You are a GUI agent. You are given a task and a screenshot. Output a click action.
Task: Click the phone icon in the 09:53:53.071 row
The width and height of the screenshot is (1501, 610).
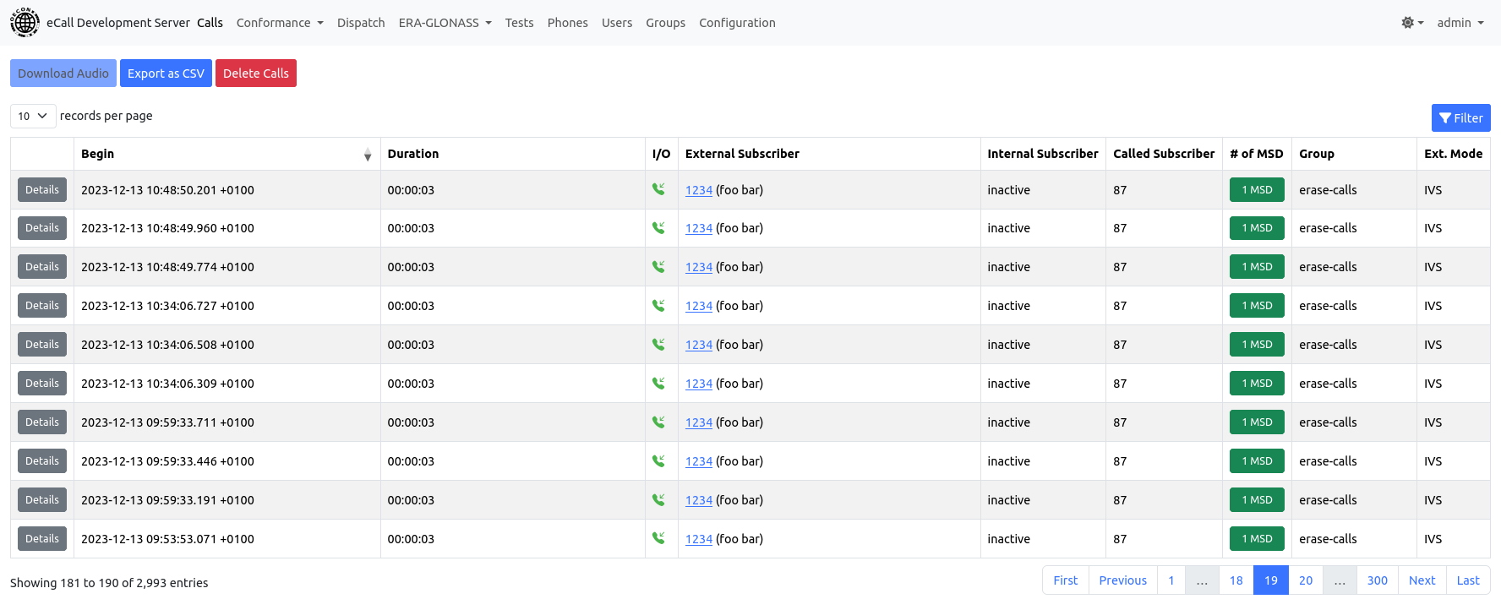click(x=658, y=538)
